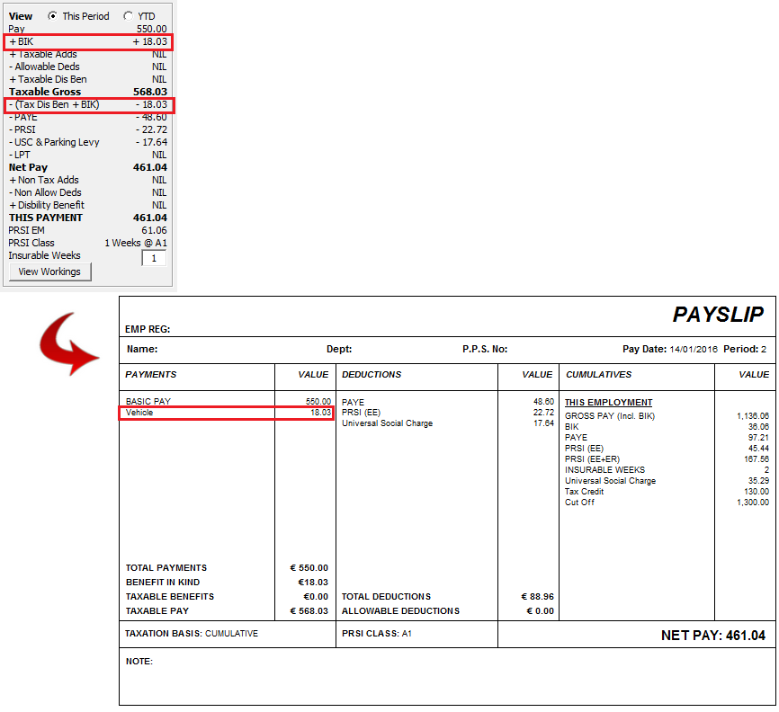Select the This Period radio button
This screenshot has width=779, height=712.
pos(53,16)
